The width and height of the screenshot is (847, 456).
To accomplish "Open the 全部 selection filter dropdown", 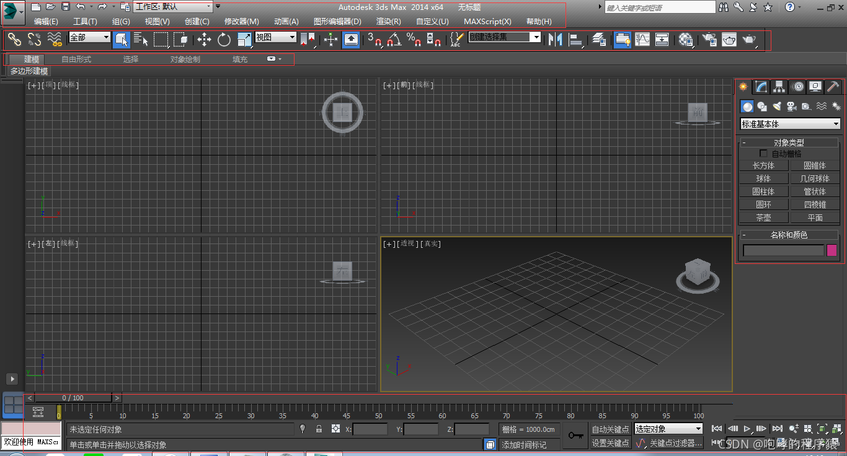I will pos(89,37).
